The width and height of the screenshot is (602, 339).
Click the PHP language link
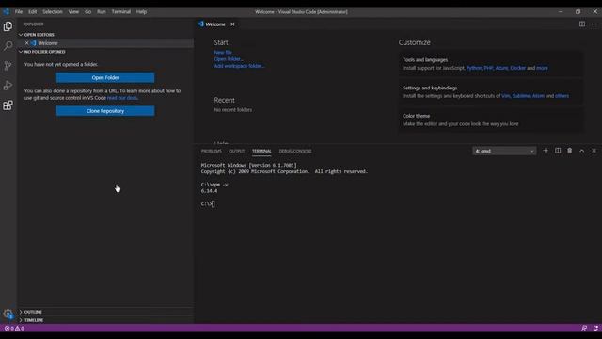488,68
